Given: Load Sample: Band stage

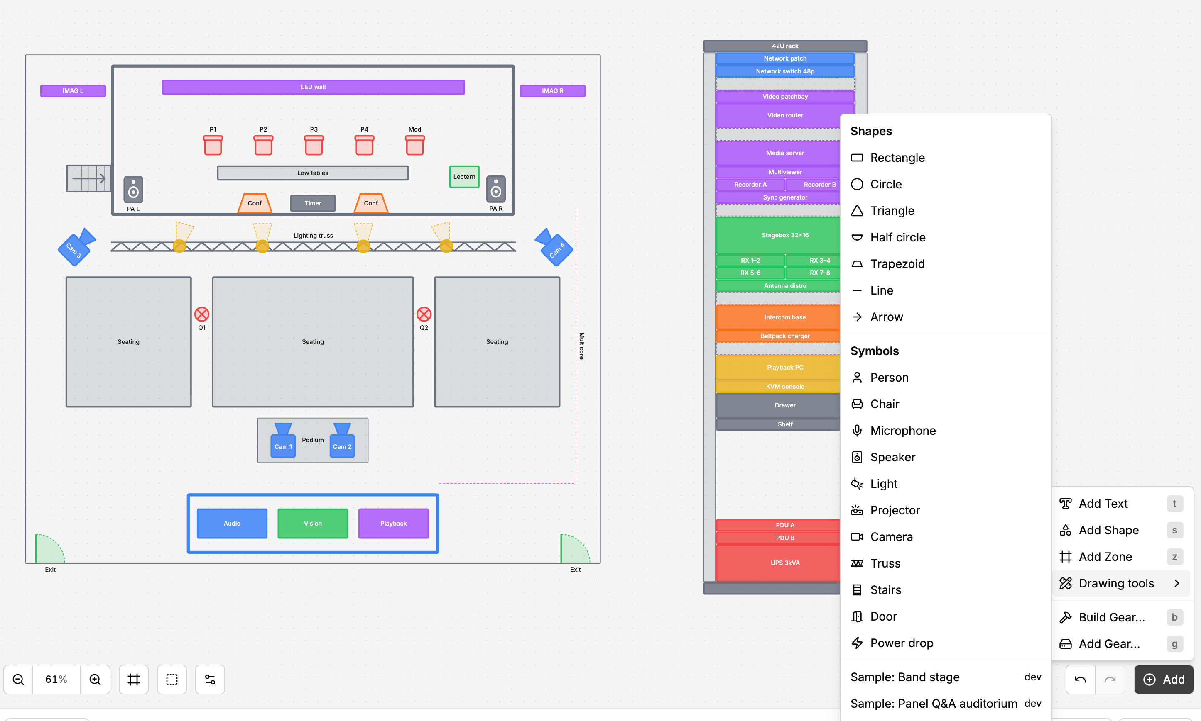Looking at the screenshot, I should (946, 677).
